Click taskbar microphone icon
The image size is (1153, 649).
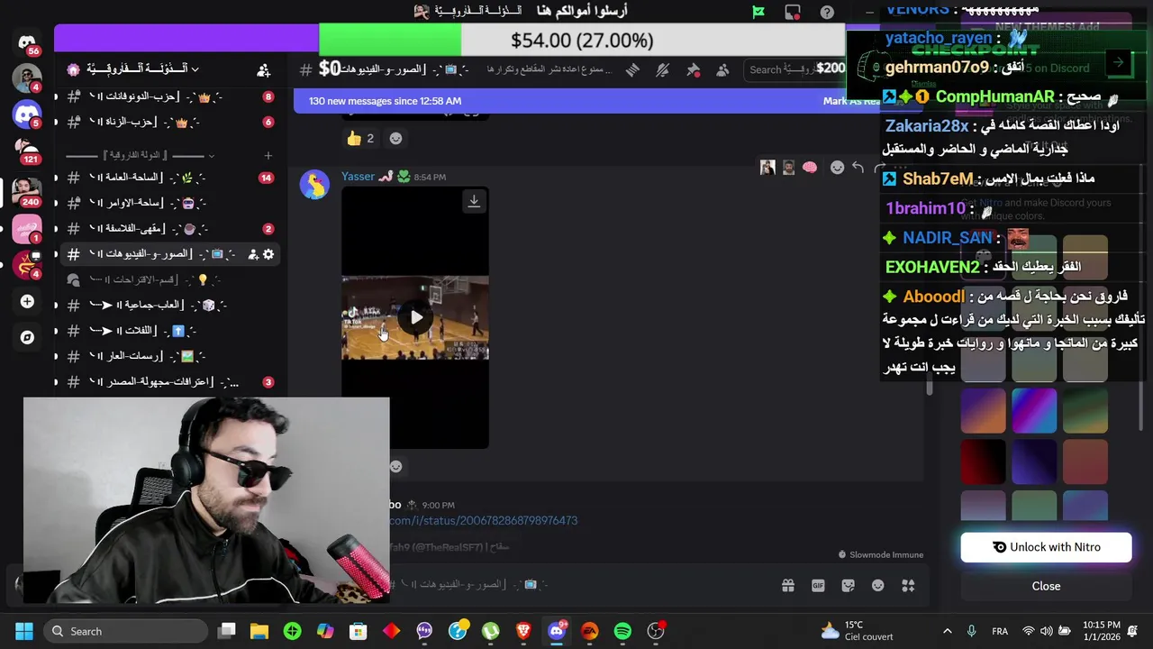[971, 631]
